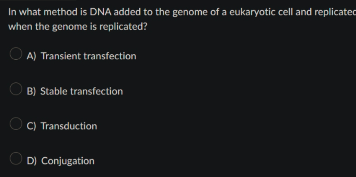Click the word 'DNA' in the question
This screenshot has width=356, height=177.
100,12
